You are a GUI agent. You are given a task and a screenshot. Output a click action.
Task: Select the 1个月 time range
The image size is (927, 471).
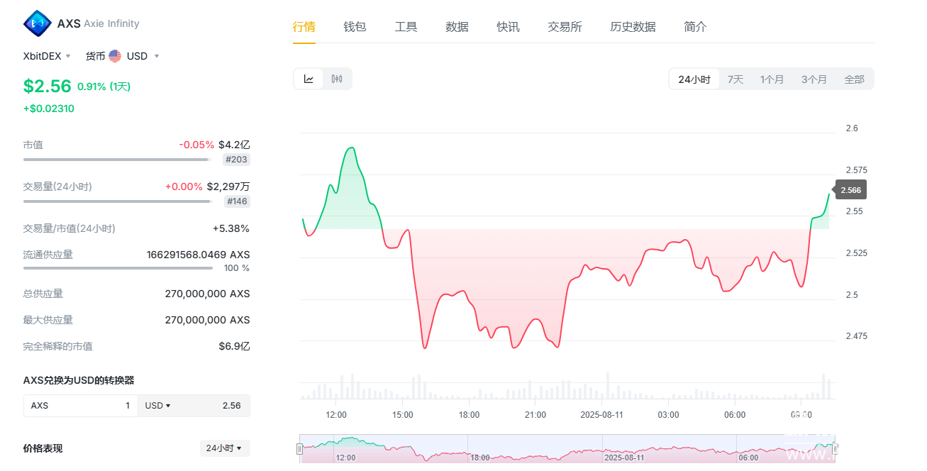click(x=772, y=79)
